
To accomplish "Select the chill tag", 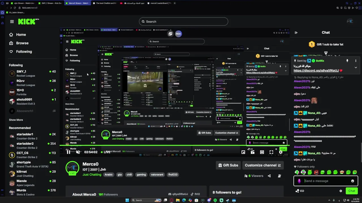I will click(129, 175).
